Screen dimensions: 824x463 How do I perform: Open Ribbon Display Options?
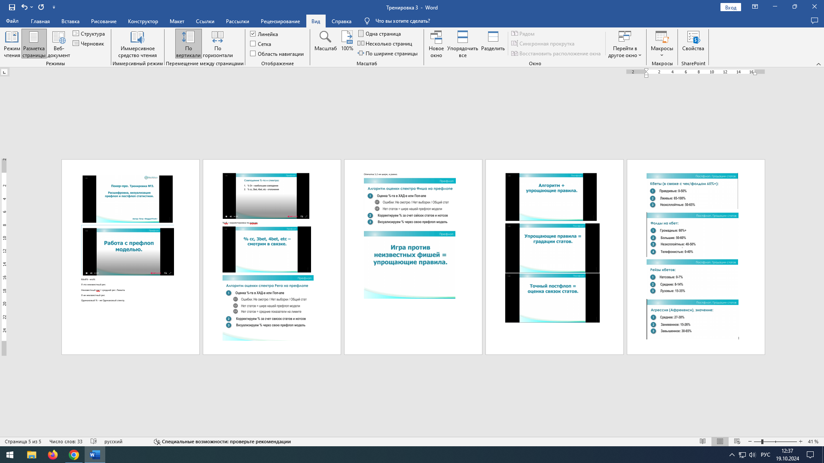[755, 7]
